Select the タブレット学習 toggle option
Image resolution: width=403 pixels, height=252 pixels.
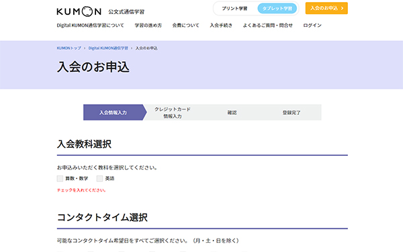277,9
